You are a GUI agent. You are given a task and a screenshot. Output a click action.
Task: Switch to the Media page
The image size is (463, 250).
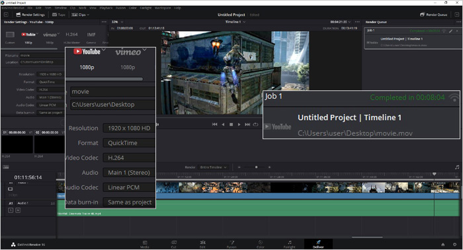coord(145,245)
